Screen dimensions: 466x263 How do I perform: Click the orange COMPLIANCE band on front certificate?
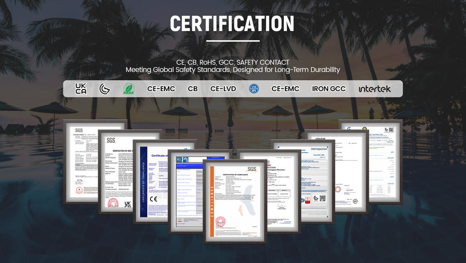pyautogui.click(x=212, y=201)
